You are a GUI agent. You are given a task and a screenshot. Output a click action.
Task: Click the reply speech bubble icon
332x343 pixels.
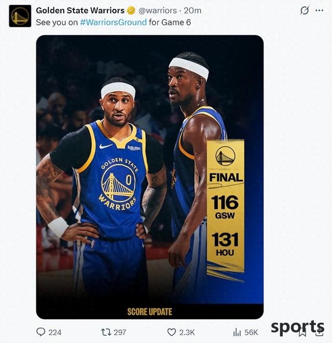(x=41, y=332)
